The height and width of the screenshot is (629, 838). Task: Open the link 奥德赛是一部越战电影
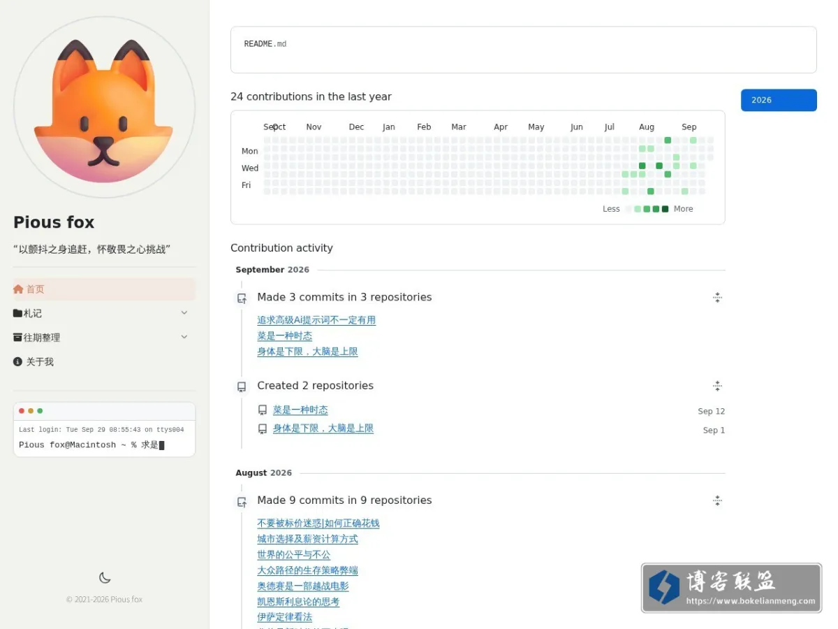pyautogui.click(x=303, y=586)
